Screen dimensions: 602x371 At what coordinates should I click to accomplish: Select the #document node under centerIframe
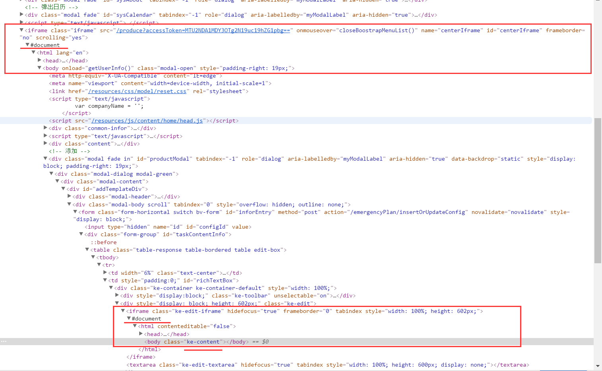point(45,45)
